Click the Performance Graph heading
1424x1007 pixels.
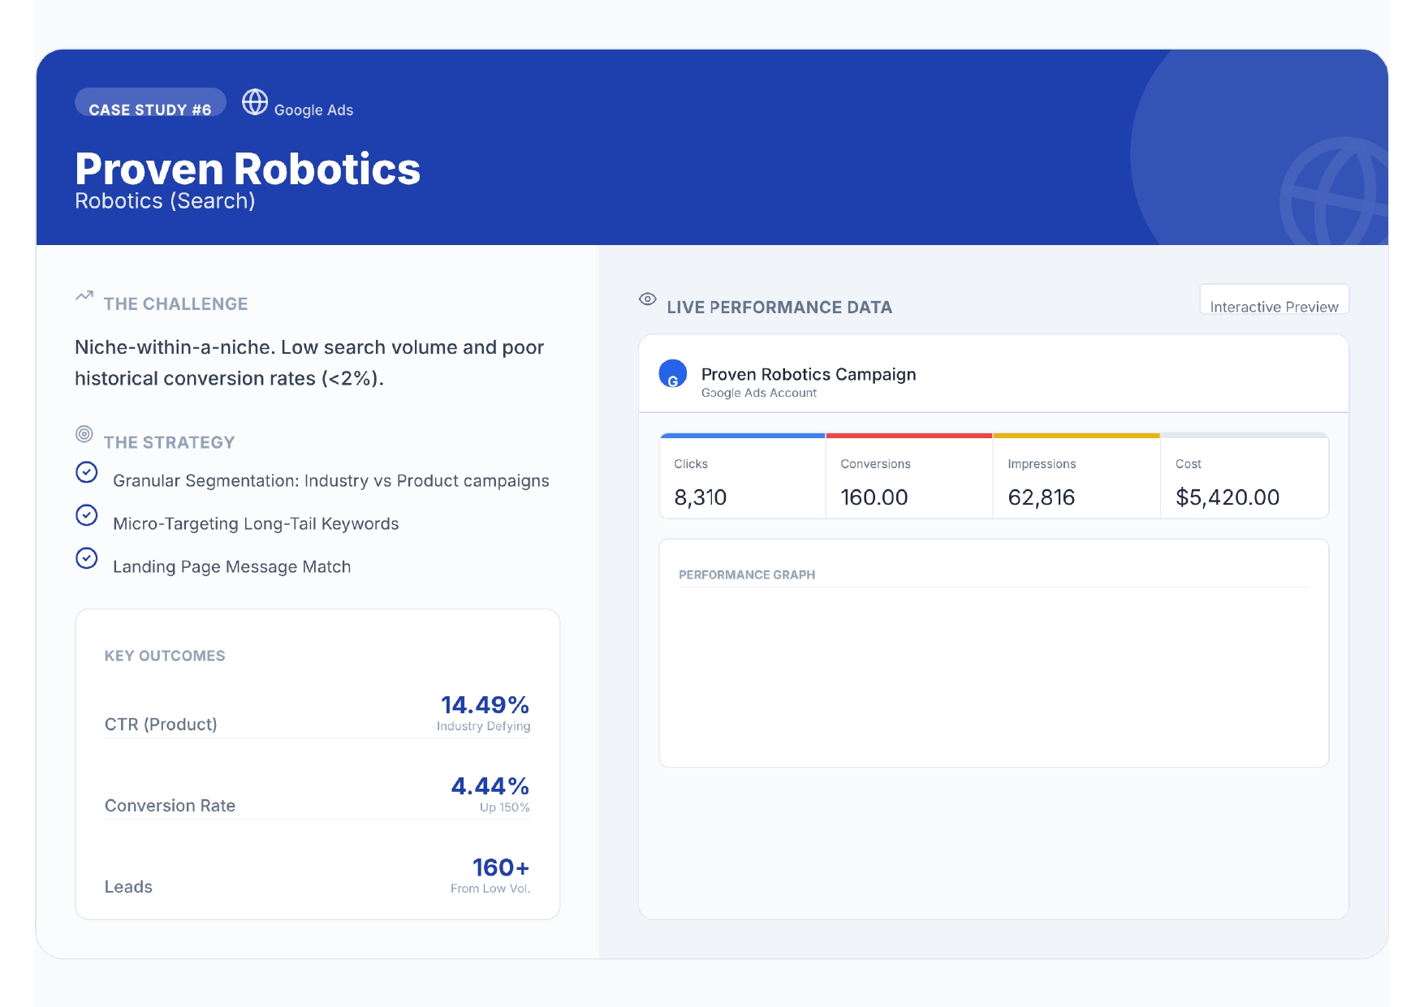747,575
